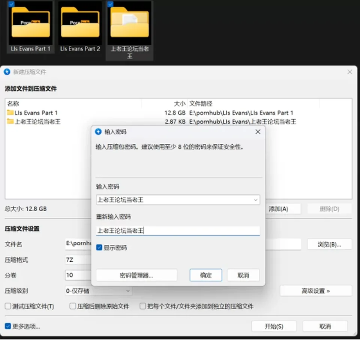This screenshot has width=360, height=340.
Task: Focus the 重新输入密码 confirm password field
Action: (x=178, y=231)
